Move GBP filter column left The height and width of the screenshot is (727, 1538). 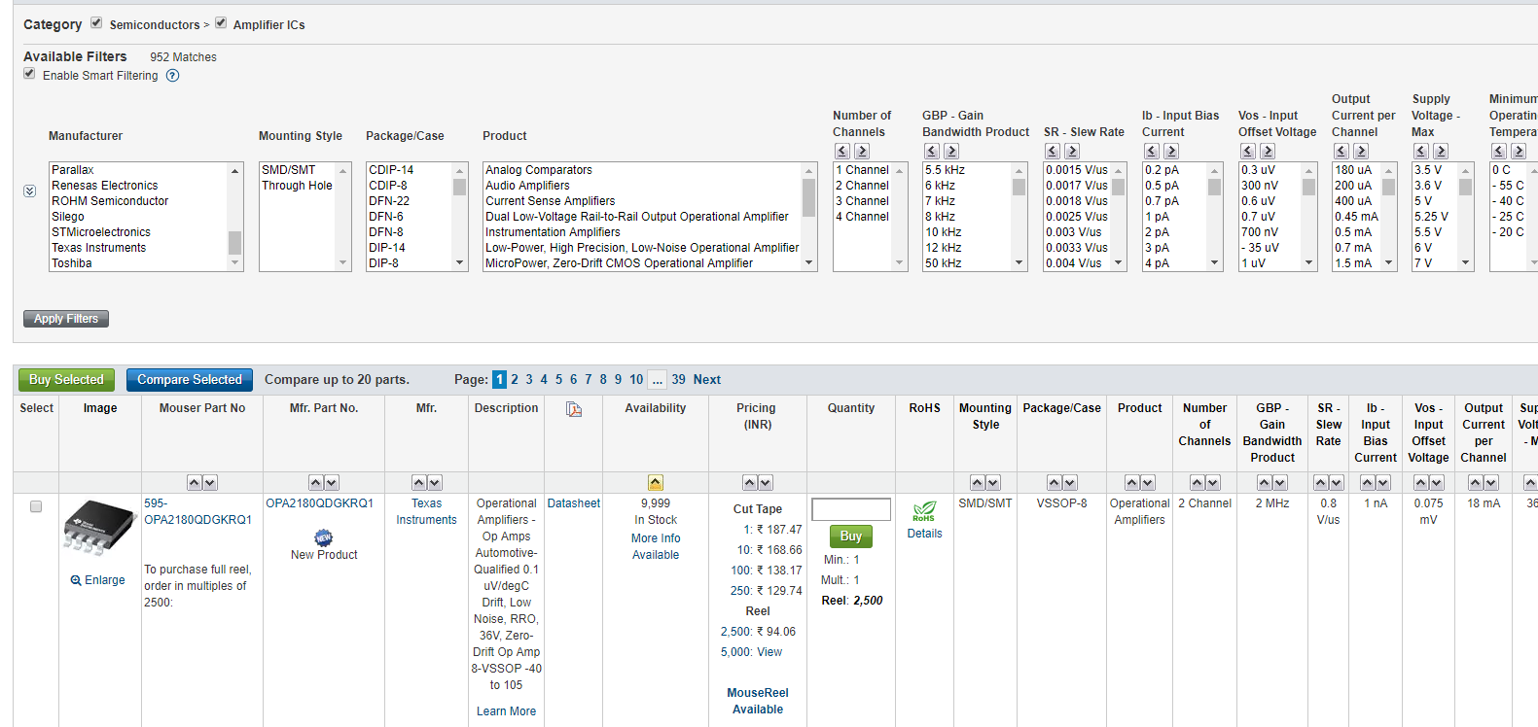click(932, 151)
